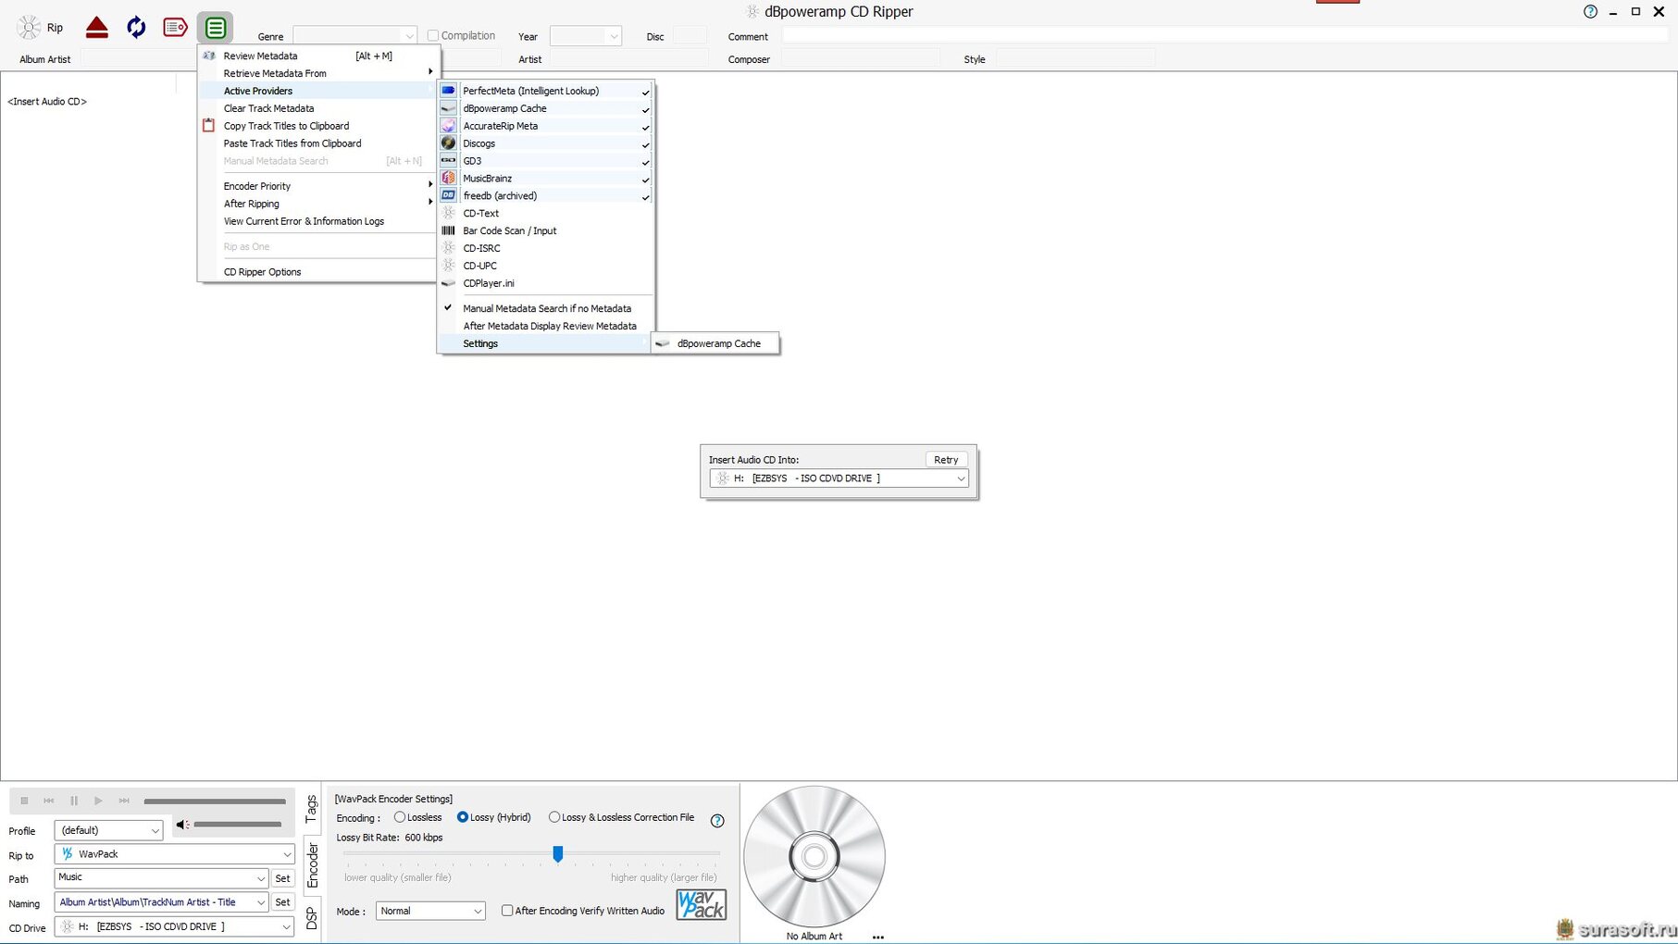Stop playback

(x=24, y=801)
